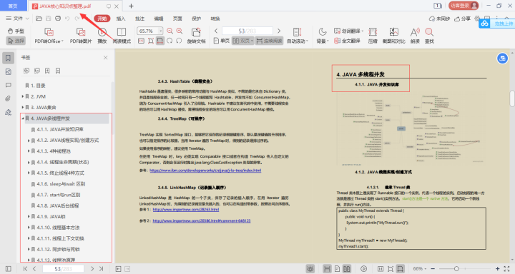Switch to the 转换 ribbon tab

point(215,19)
